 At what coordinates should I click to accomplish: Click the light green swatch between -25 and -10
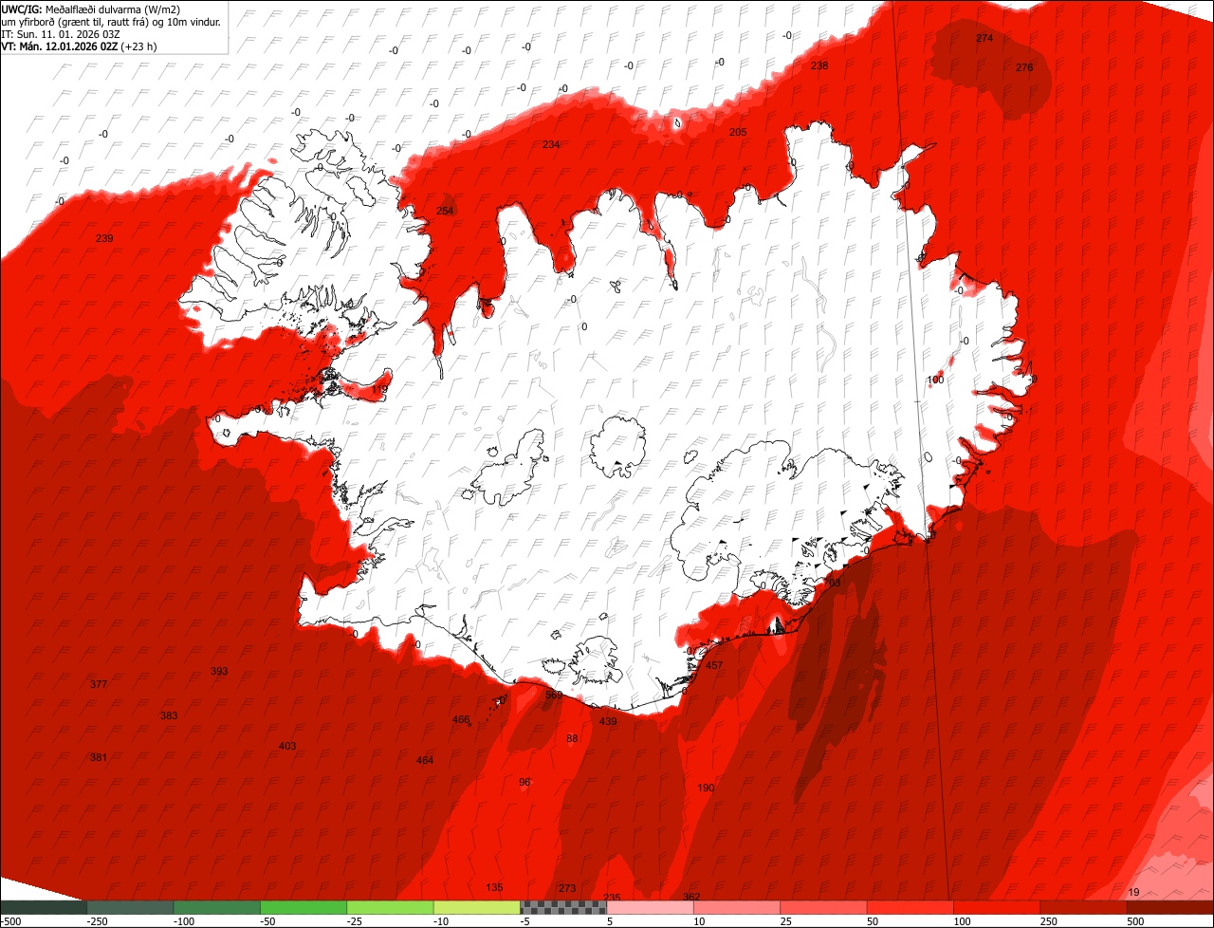[391, 907]
